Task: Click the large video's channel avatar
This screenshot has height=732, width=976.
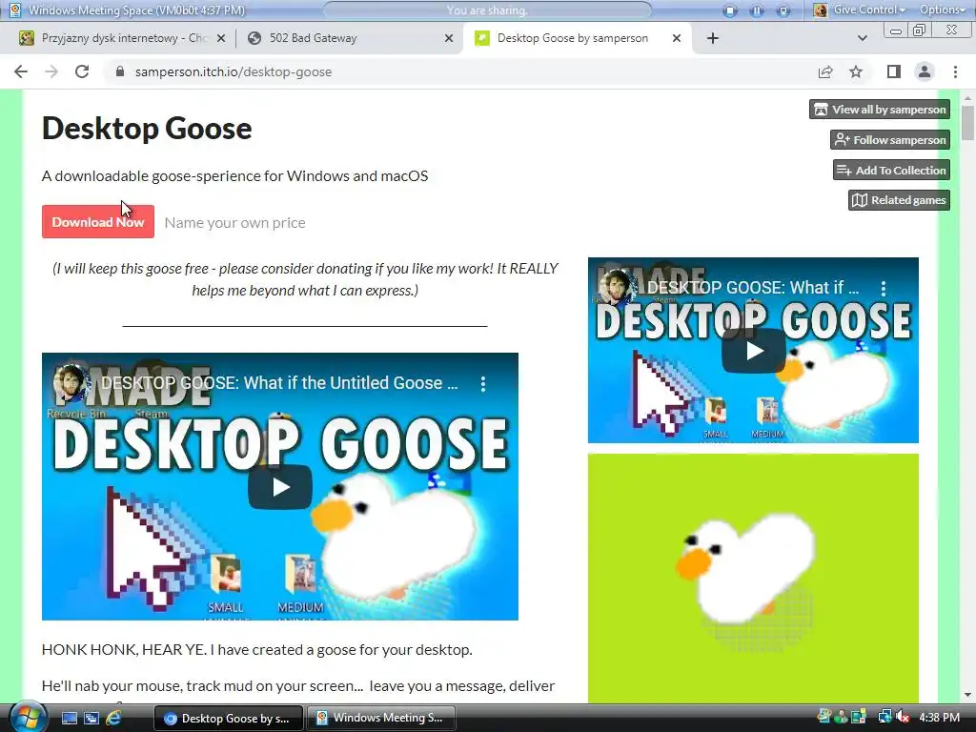Action: tap(71, 383)
